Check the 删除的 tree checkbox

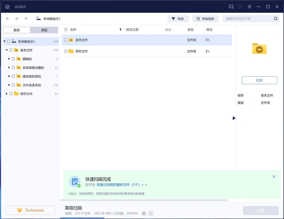tap(13, 59)
